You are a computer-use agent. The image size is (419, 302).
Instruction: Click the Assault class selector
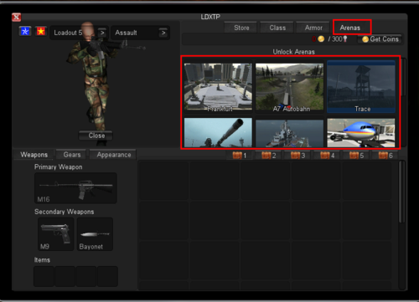click(x=140, y=33)
